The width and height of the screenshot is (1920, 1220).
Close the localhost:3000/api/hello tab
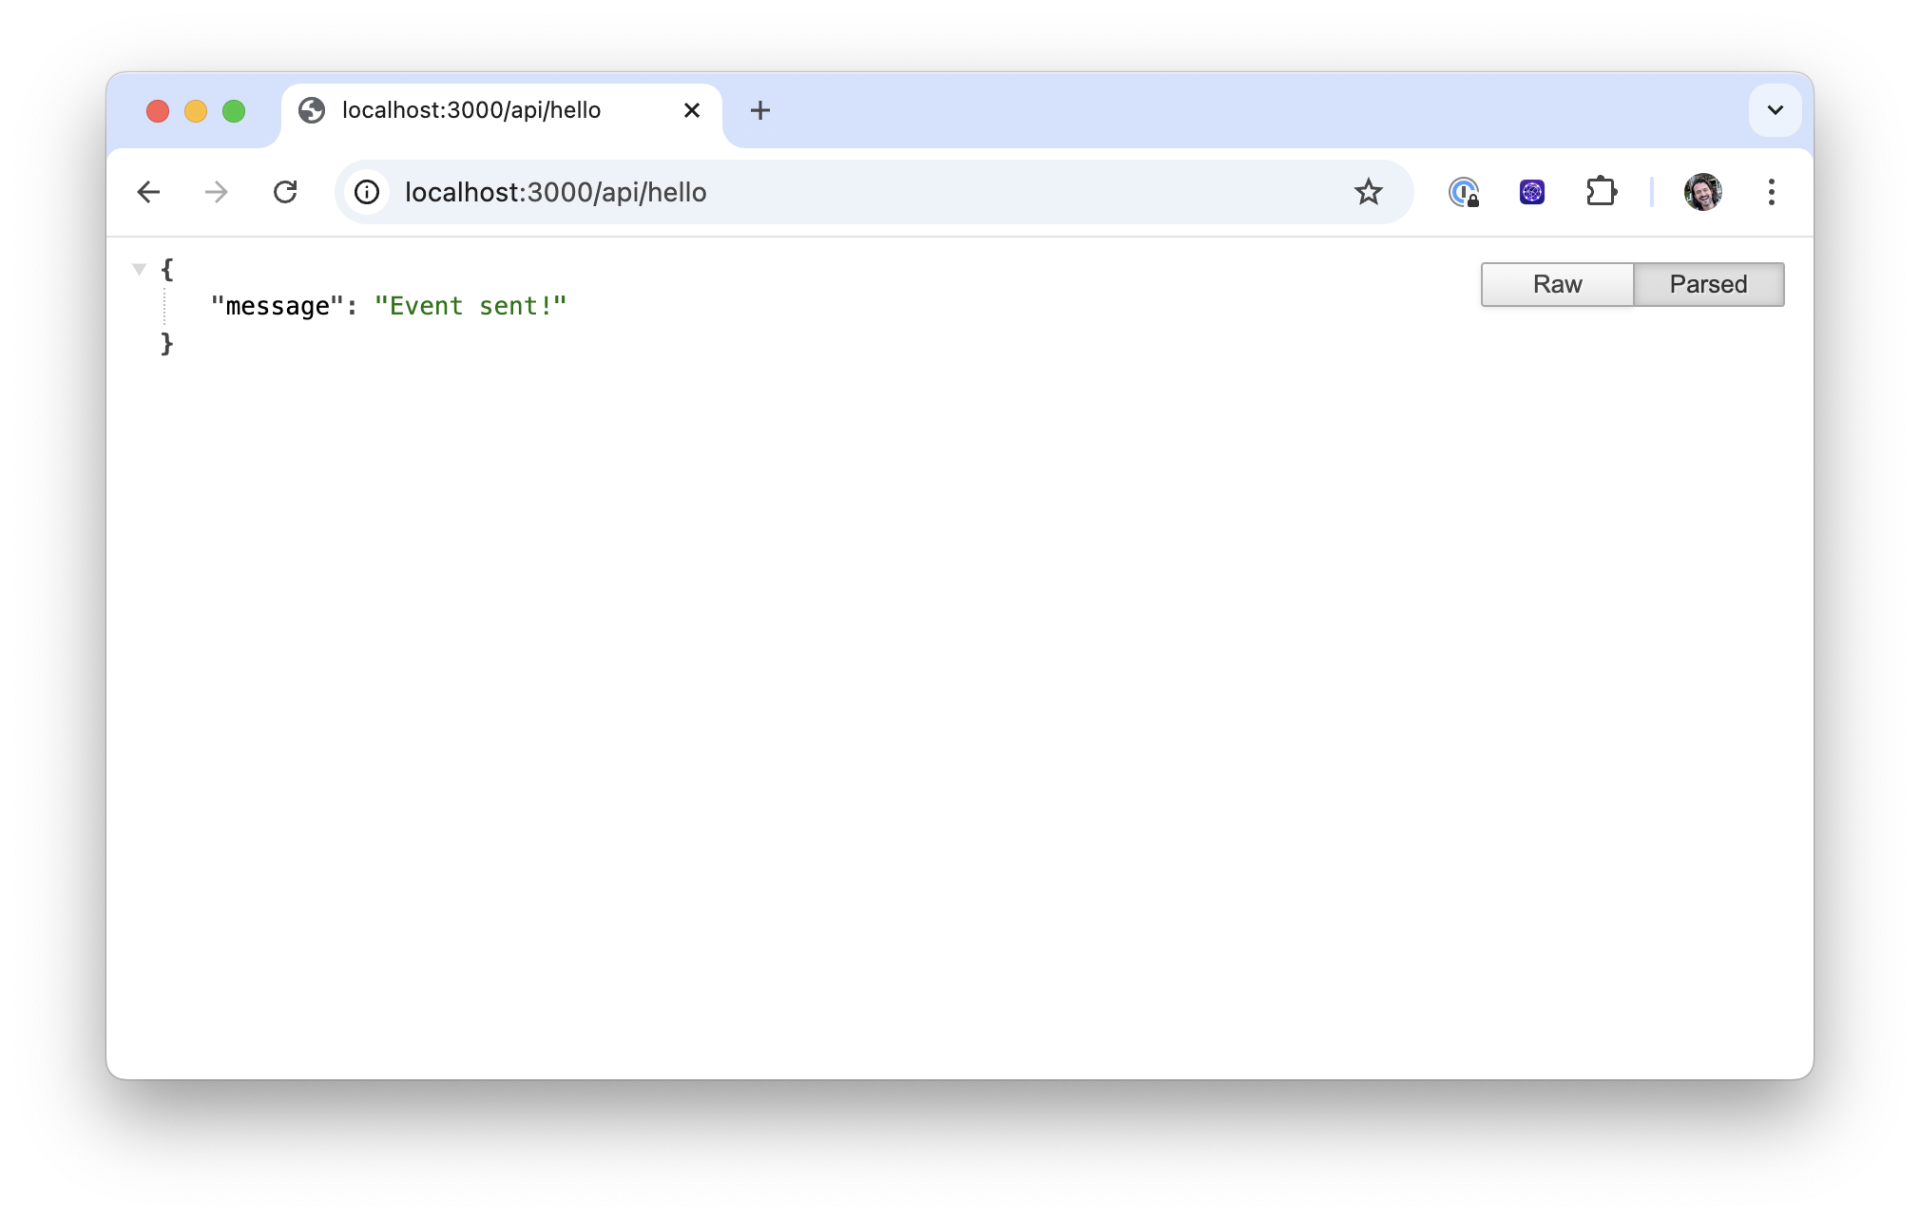tap(692, 110)
